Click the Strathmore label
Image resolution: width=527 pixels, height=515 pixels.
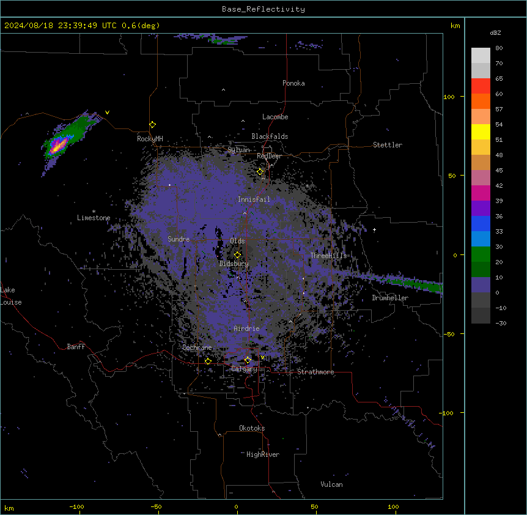(x=315, y=372)
